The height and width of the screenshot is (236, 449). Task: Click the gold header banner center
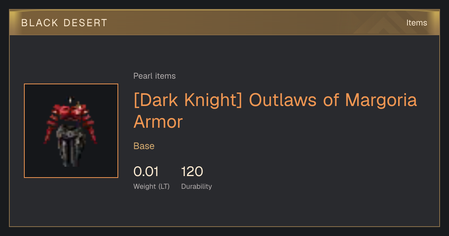(224, 23)
